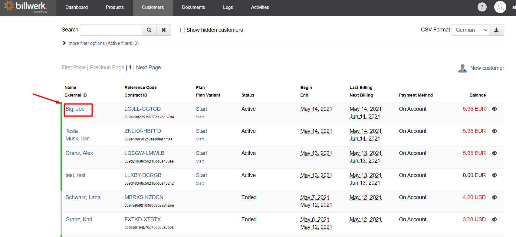Toggle Show hidden customers checkbox
The image size is (516, 237).
click(182, 30)
